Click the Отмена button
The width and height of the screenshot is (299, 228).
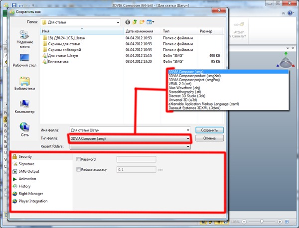coord(209,138)
